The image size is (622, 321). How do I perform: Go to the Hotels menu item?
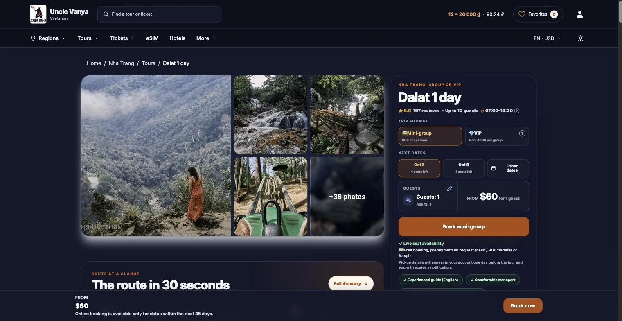(x=177, y=38)
